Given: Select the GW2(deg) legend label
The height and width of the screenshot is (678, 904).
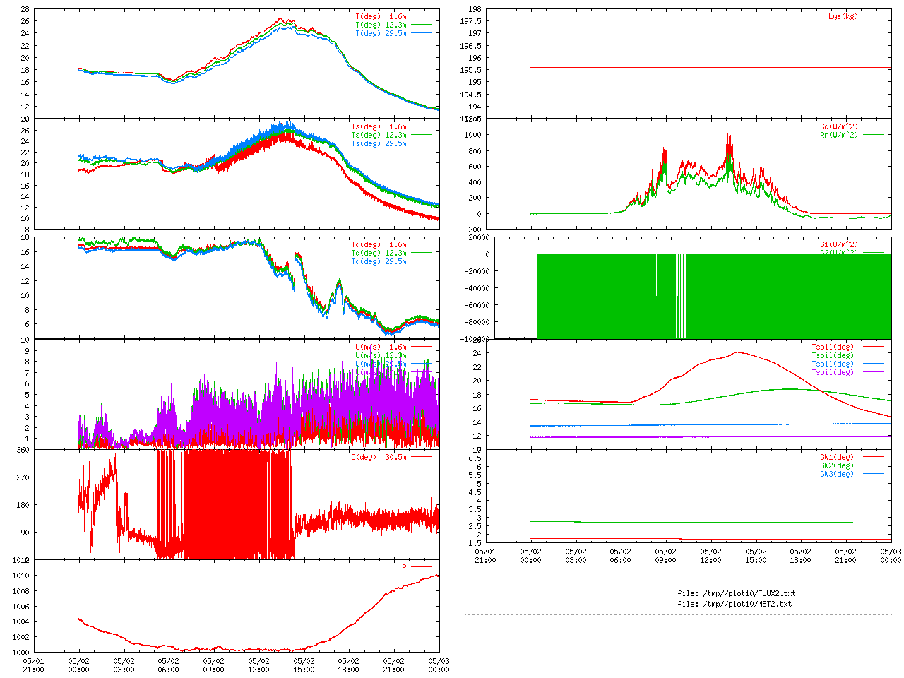Looking at the screenshot, I should [x=837, y=465].
